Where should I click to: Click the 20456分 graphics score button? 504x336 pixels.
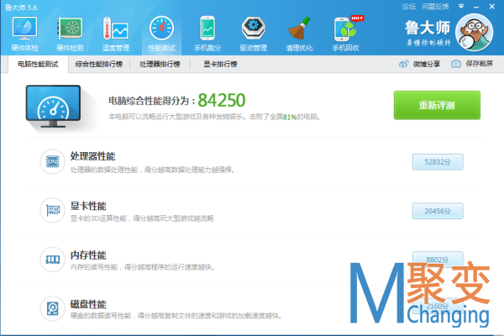[x=438, y=211]
